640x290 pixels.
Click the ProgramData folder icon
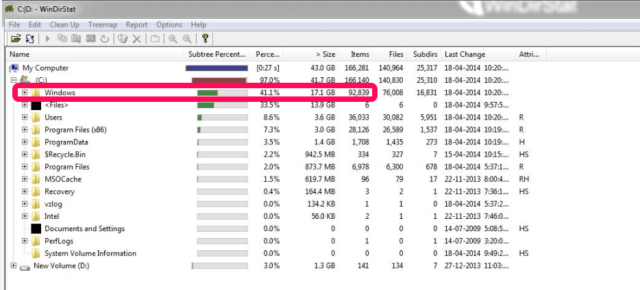(36, 142)
